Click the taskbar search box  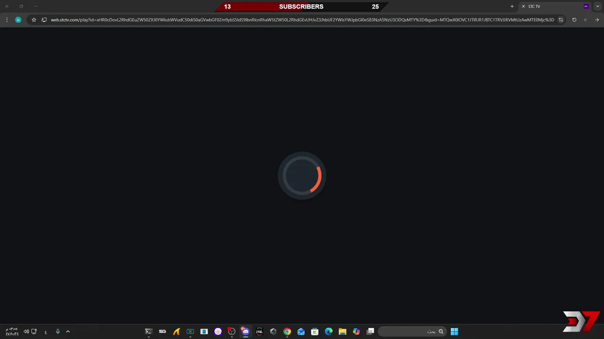coord(412,331)
